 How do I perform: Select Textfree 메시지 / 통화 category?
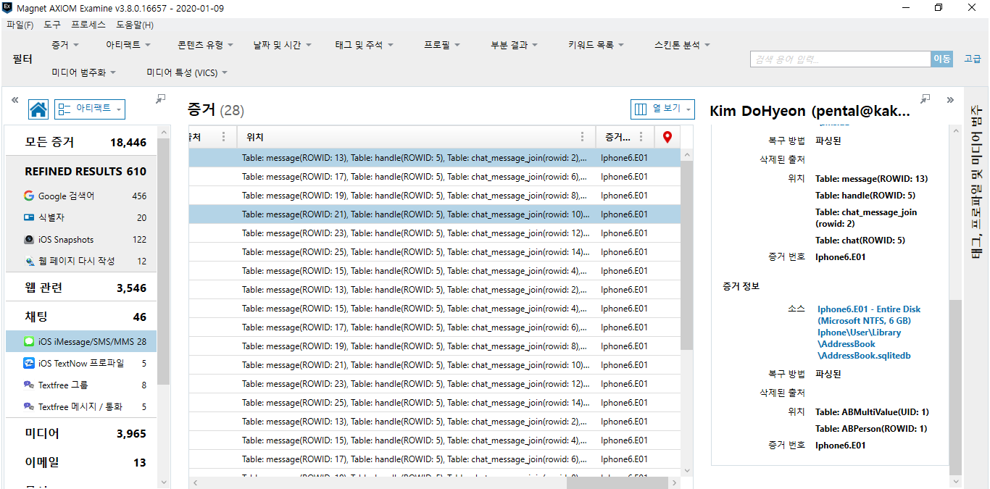[x=81, y=406]
